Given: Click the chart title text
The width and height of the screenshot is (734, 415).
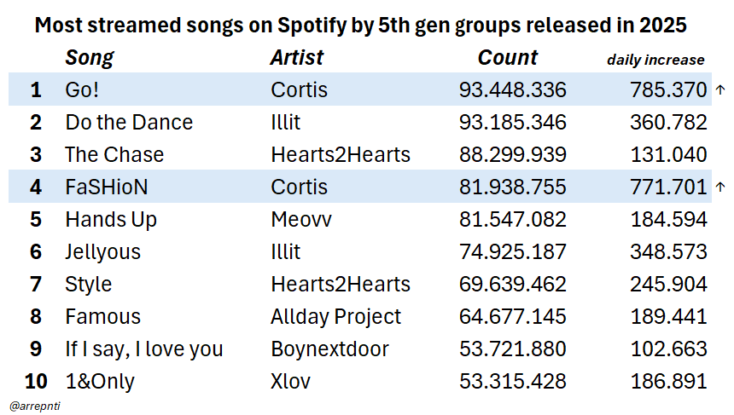Looking at the screenshot, I should 360,25.
